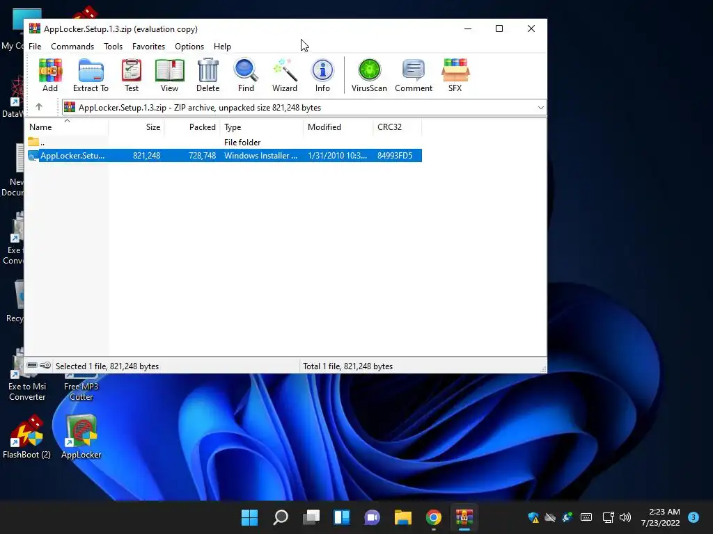Sort files by CRC32 column
This screenshot has width=713, height=534.
coord(398,127)
